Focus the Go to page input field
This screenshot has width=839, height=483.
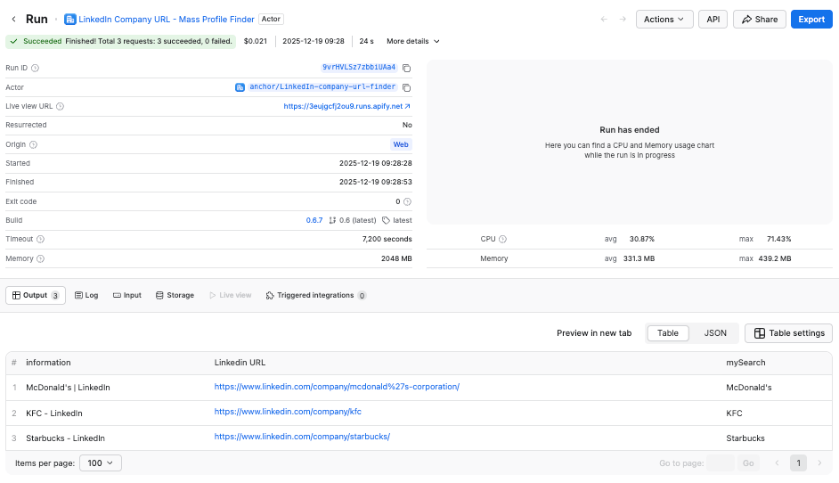coord(721,463)
